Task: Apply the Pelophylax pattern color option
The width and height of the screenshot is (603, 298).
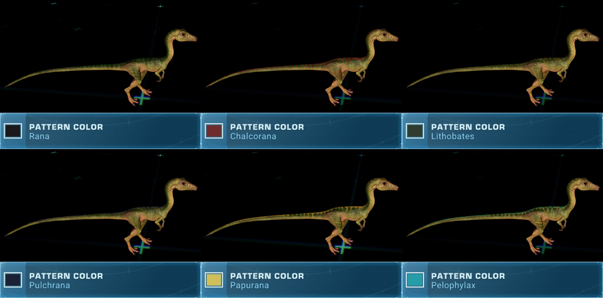Action: tap(503, 280)
